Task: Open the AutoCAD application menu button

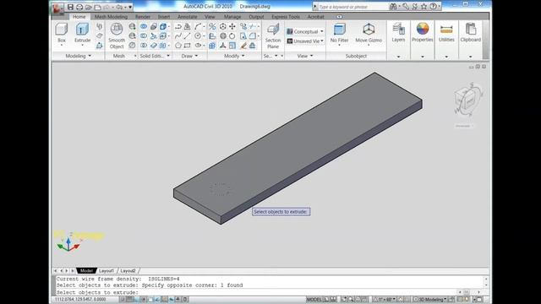Action: pos(58,8)
